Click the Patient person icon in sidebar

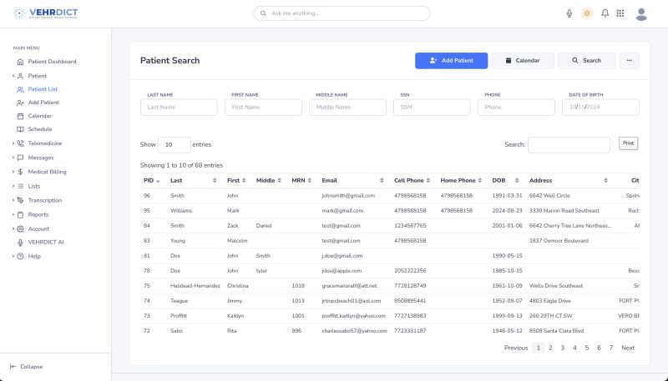point(20,76)
